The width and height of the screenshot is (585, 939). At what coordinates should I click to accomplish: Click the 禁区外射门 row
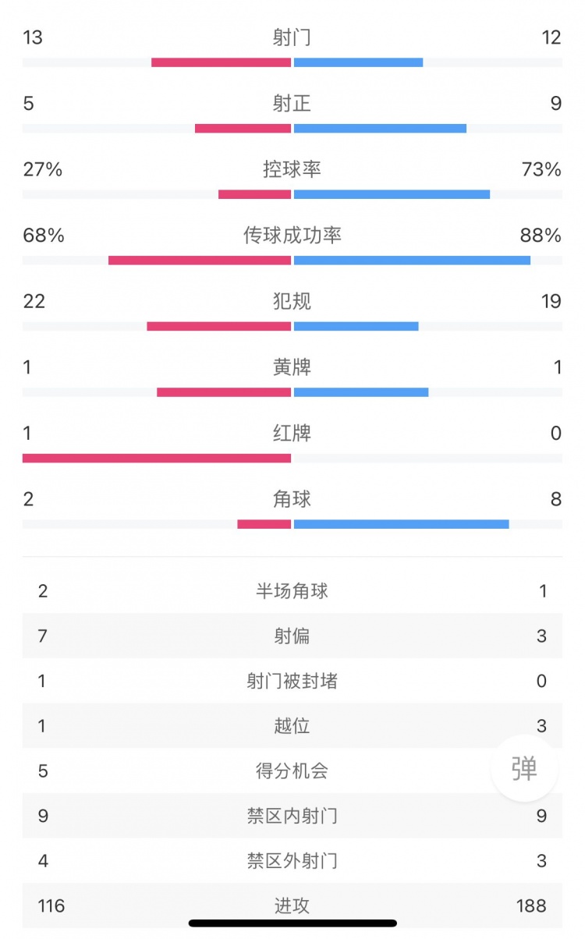tap(292, 861)
